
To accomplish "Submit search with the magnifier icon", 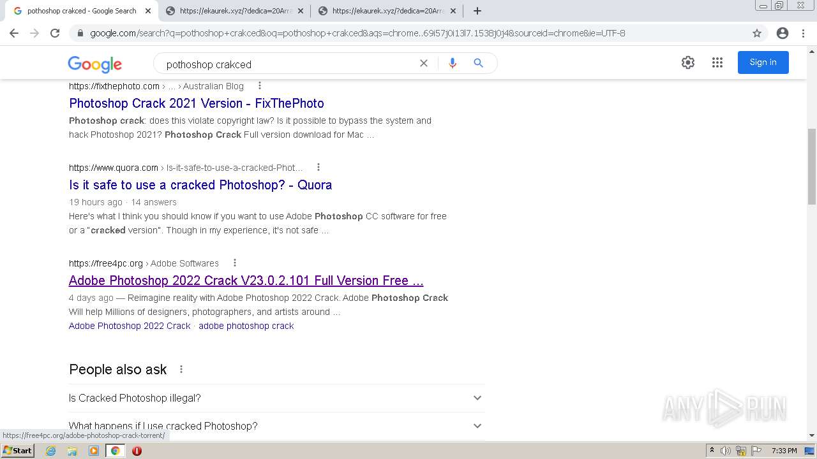I will [478, 63].
